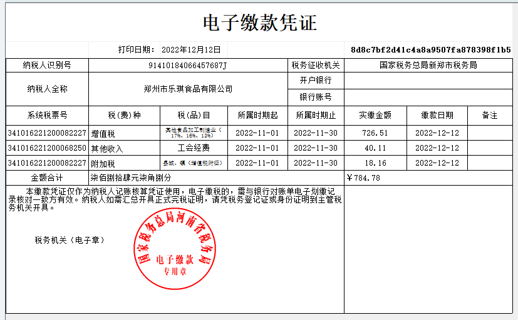
Task: Select the 系统税票号 column header
Action: coord(48,116)
